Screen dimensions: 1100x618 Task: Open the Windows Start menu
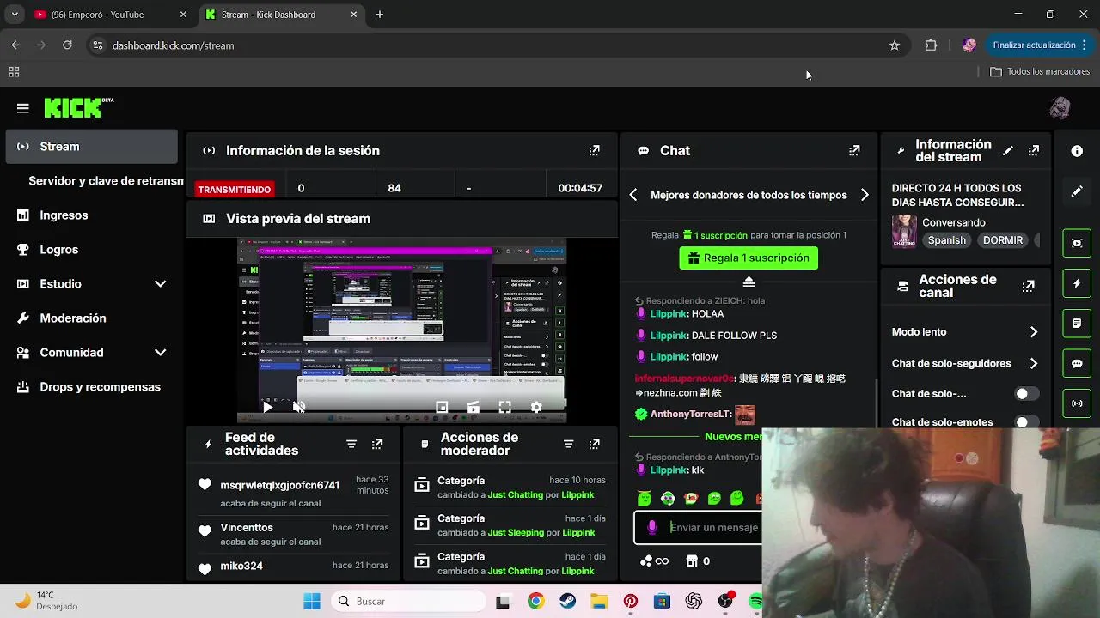pos(312,602)
